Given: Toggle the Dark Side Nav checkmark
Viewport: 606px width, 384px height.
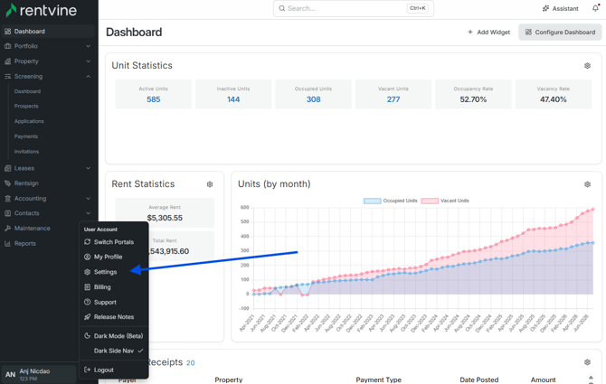Looking at the screenshot, I should coord(140,351).
